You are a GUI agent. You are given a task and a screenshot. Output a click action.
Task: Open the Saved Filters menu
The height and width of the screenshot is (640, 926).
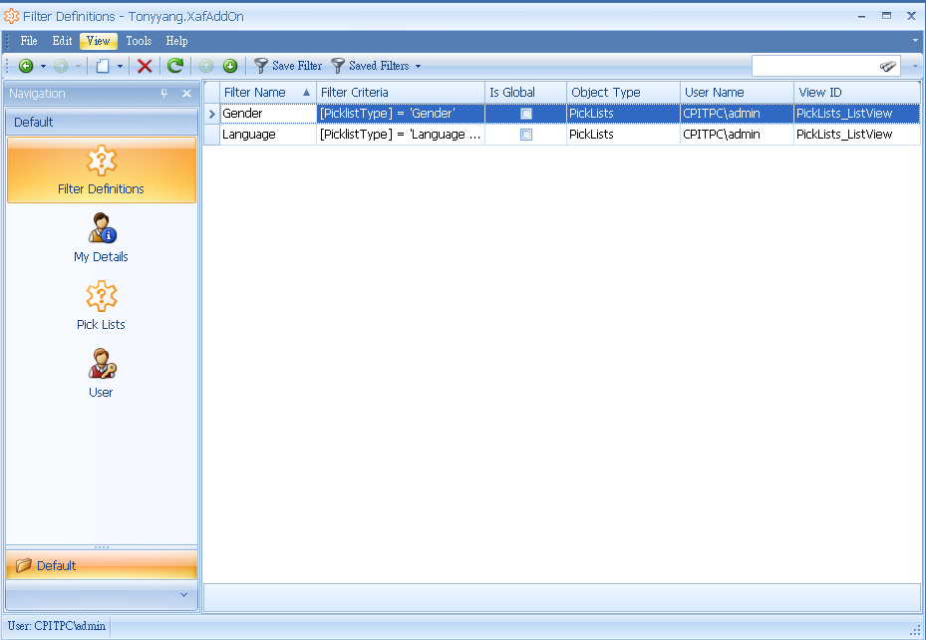(376, 66)
